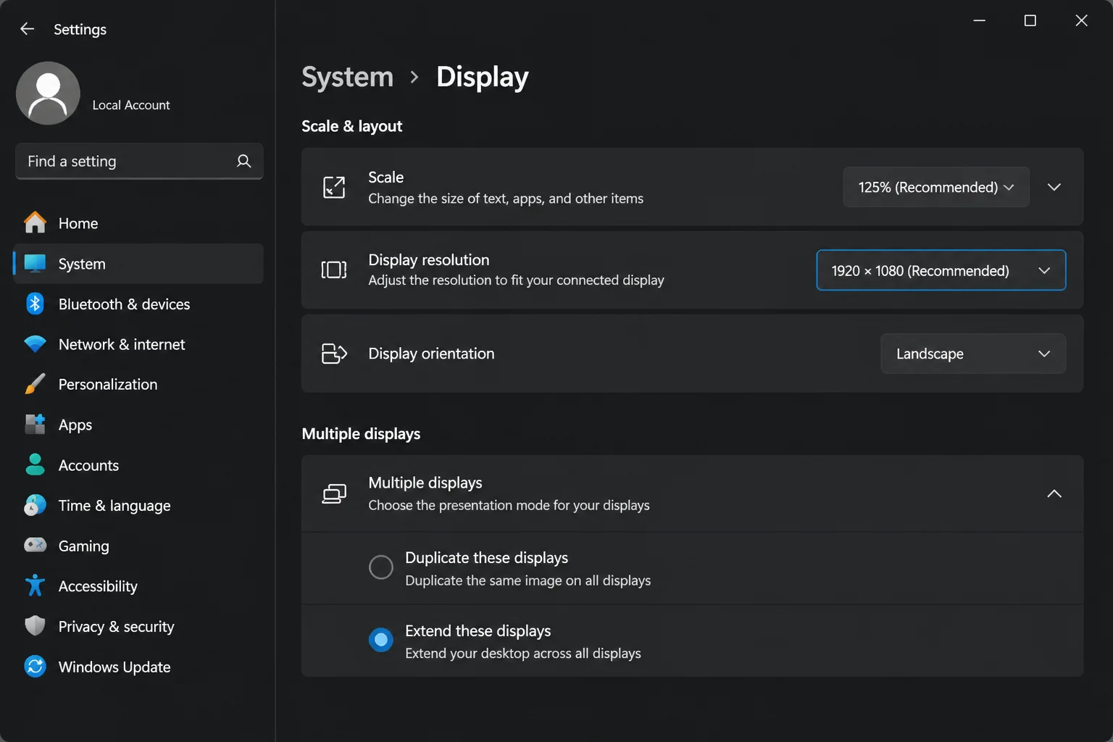This screenshot has height=742, width=1113.
Task: Click the Display orientation rotate icon
Action: (x=334, y=354)
